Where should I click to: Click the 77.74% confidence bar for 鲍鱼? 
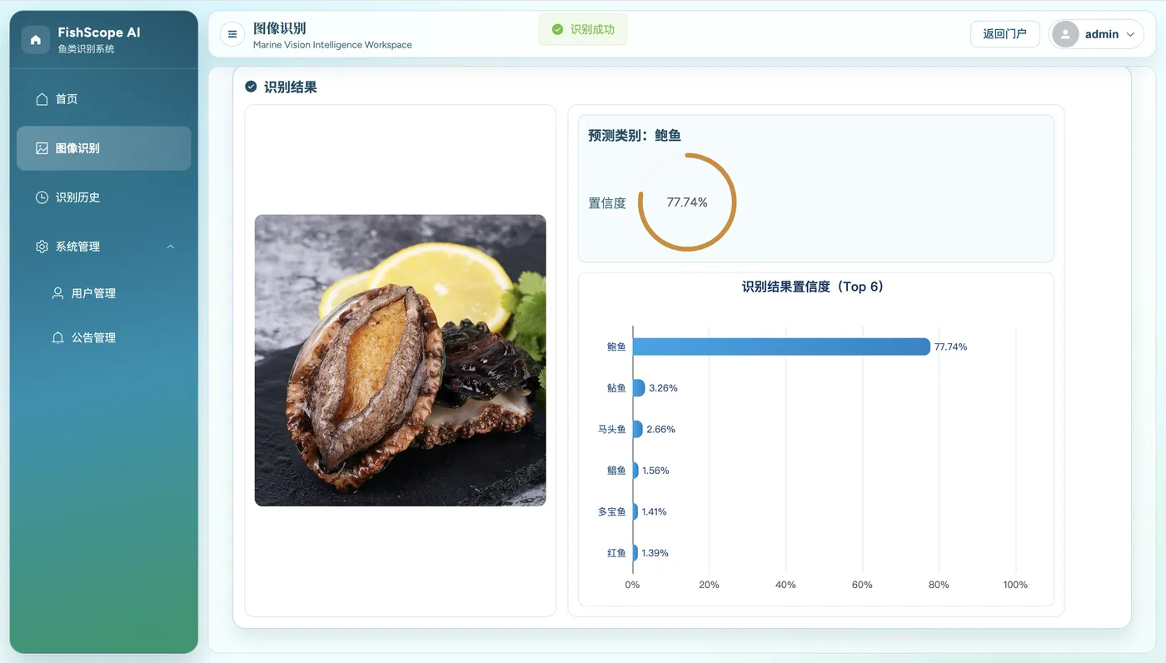tap(781, 346)
